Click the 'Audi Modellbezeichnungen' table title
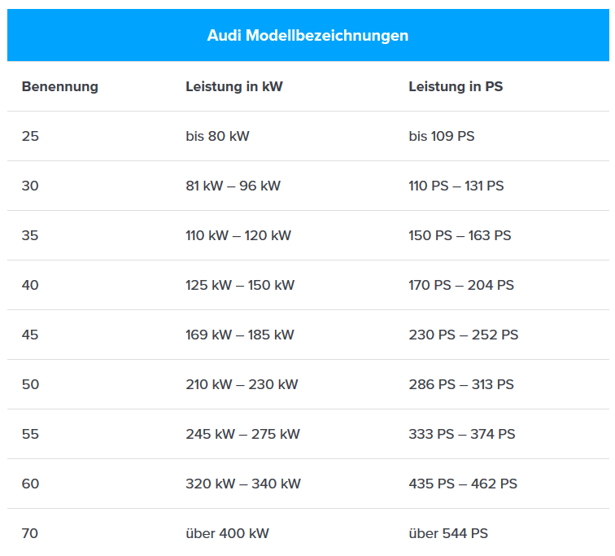Image resolution: width=615 pixels, height=556 pixels. pos(307,35)
